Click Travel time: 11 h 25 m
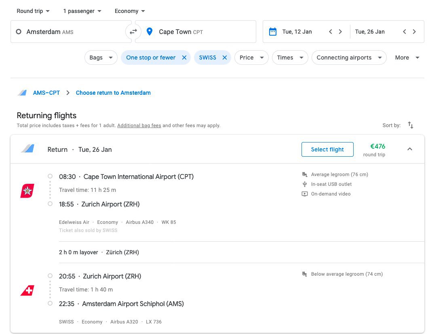Screen dimensions: 430x334 click(87, 190)
